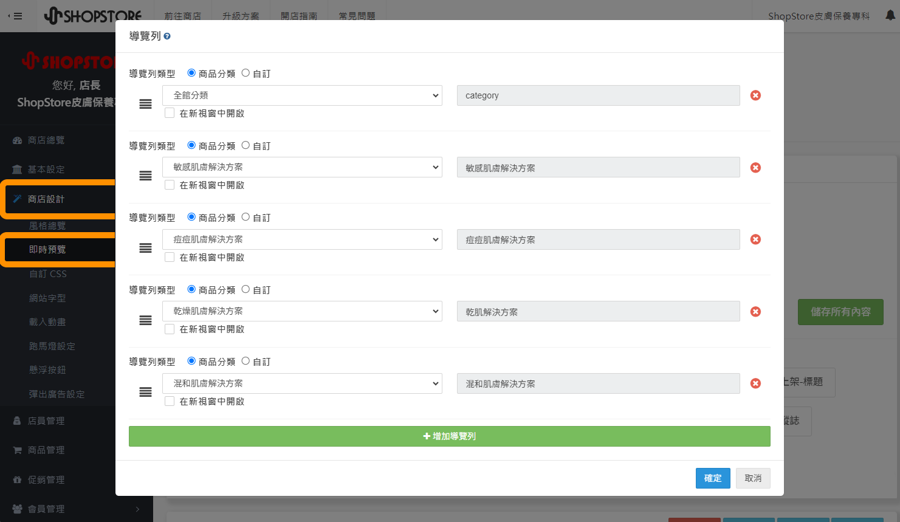900x522 pixels.
Task: Open the 敏感肌膚解決方案 category dropdown
Action: [x=302, y=167]
